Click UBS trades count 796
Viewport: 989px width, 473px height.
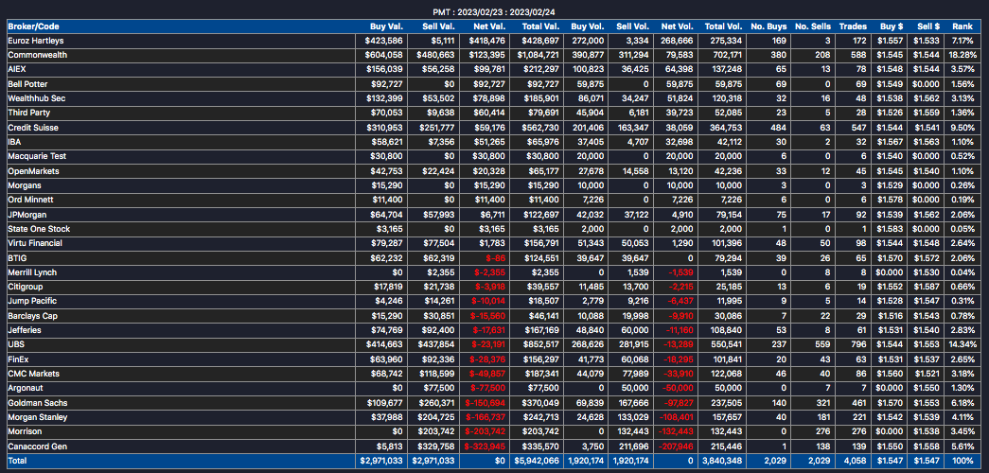pos(859,345)
